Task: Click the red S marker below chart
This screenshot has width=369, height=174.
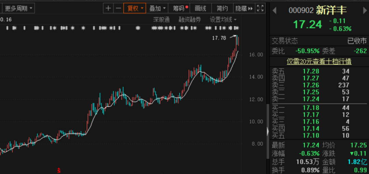Action: click(x=59, y=170)
